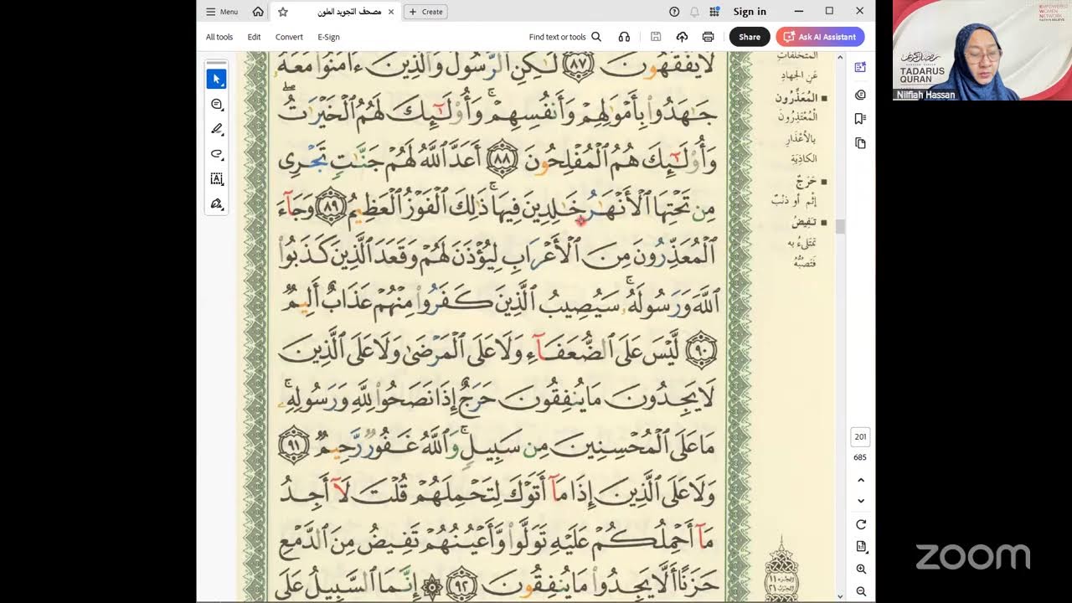Choose the Draw freehand loop tool
This screenshot has width=1072, height=603.
[216, 154]
